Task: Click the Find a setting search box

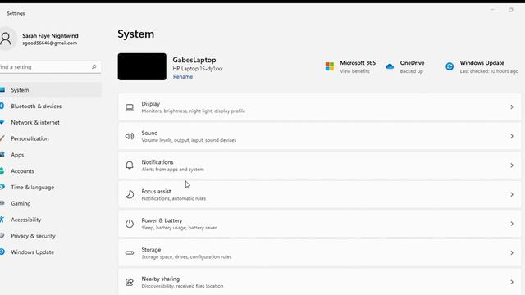Action: tap(50, 67)
